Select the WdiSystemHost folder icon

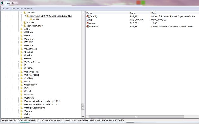(x=21, y=75)
